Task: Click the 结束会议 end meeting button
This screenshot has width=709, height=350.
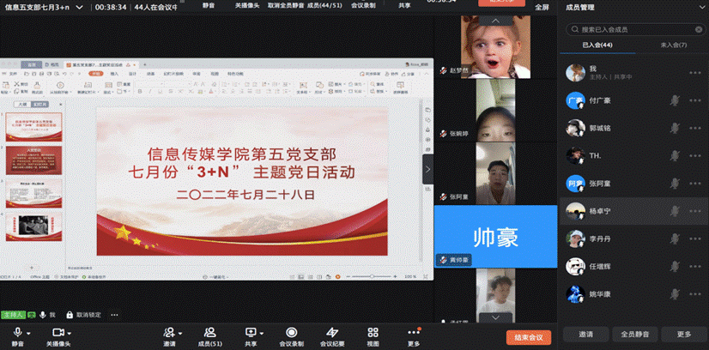Action: tap(530, 337)
